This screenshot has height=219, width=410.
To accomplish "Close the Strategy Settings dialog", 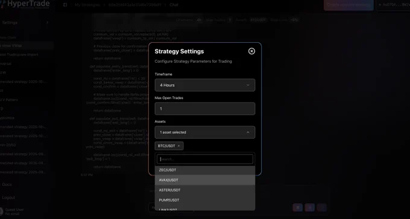I will point(251,51).
